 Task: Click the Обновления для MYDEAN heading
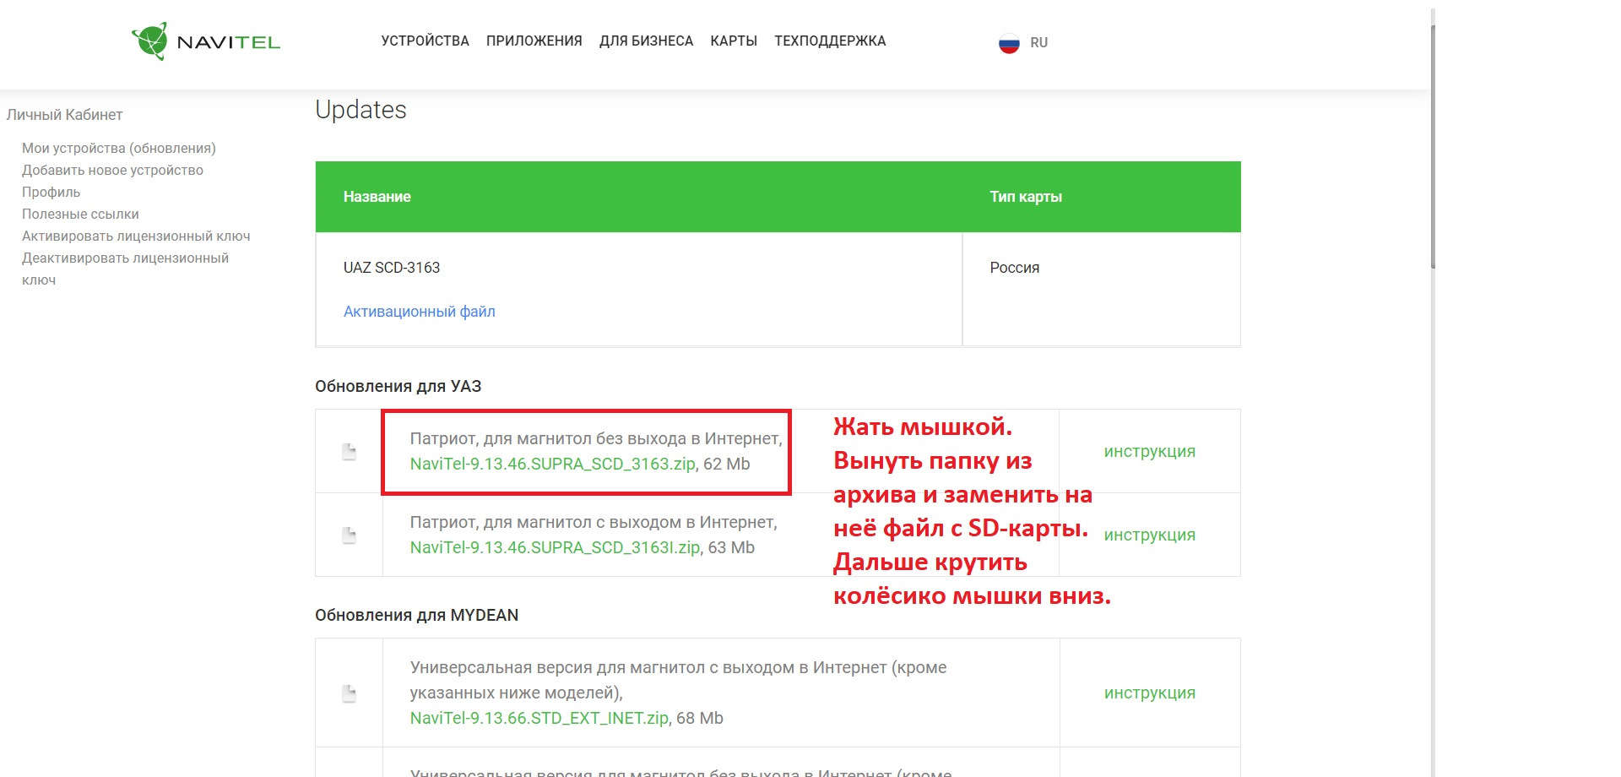point(417,615)
